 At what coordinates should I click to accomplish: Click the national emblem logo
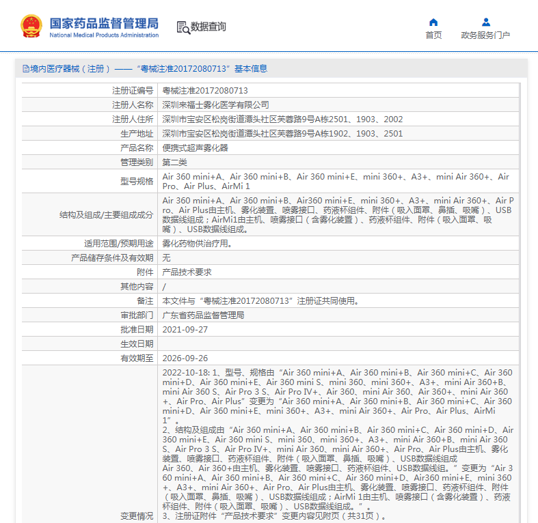coord(31,26)
